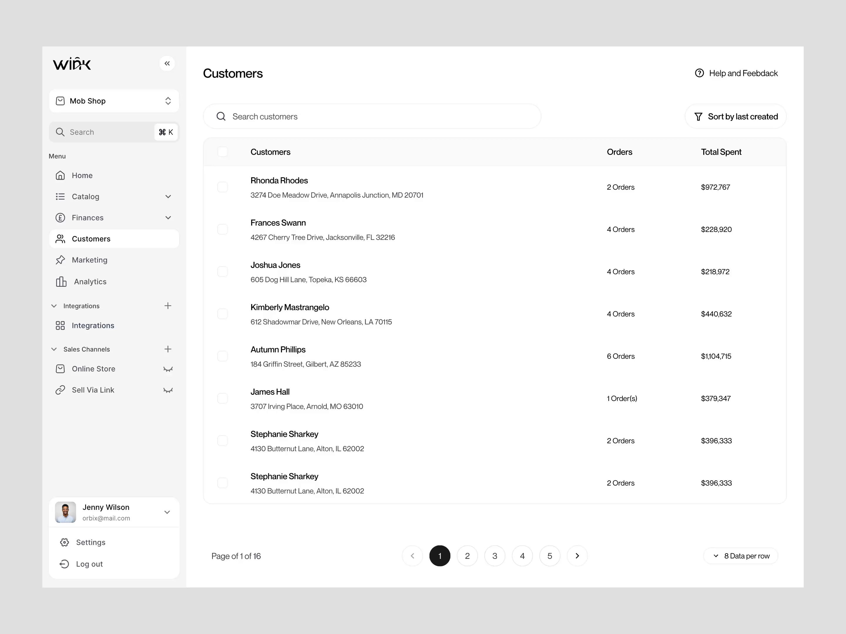The image size is (846, 634).
Task: Select the Kimberly Mastrangelo row checkbox
Action: click(x=223, y=314)
